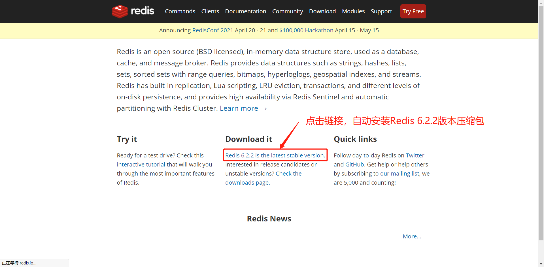Click Learn more about Redis
The width and height of the screenshot is (544, 267).
(243, 108)
